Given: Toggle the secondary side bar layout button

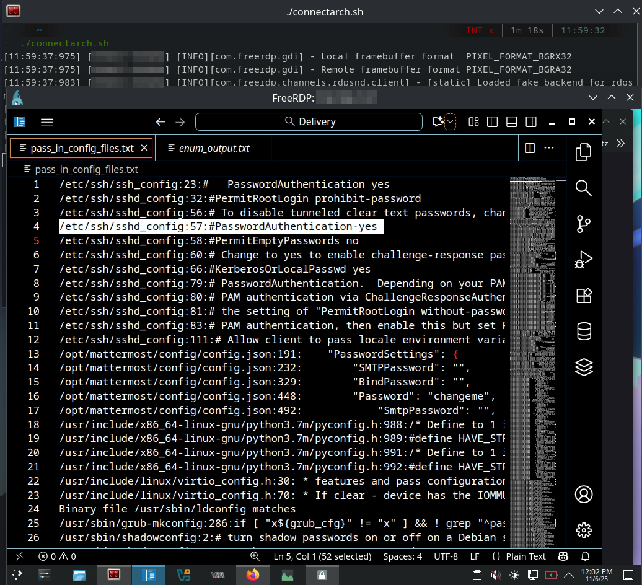Looking at the screenshot, I should (530, 122).
